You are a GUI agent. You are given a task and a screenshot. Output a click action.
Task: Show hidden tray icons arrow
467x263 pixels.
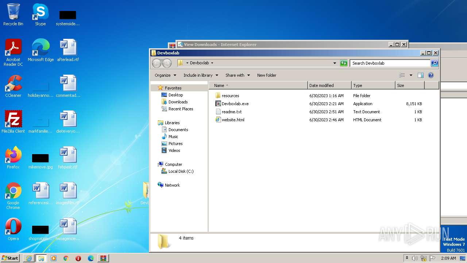[407, 258]
